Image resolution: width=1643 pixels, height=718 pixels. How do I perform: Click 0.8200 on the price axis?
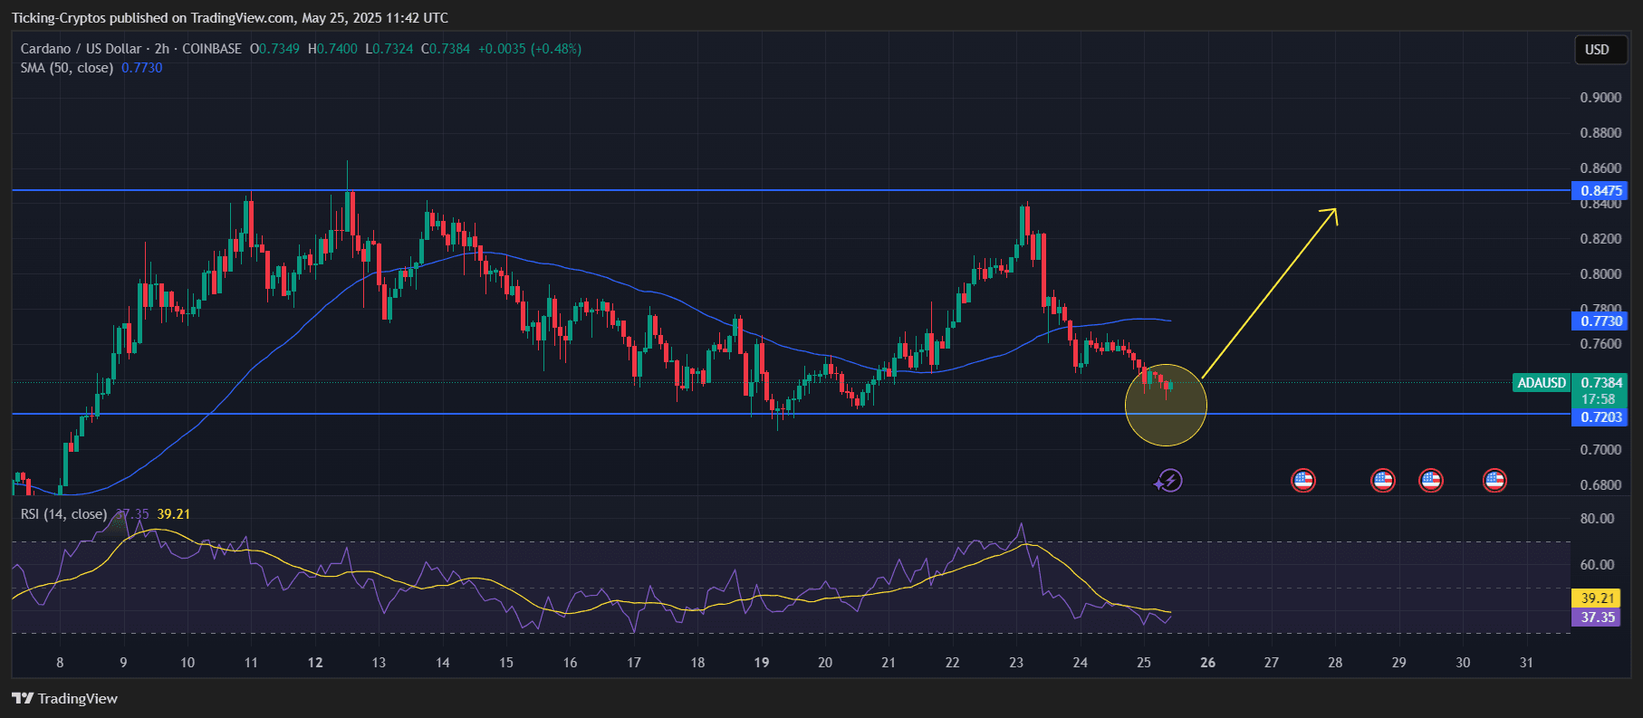(1600, 239)
